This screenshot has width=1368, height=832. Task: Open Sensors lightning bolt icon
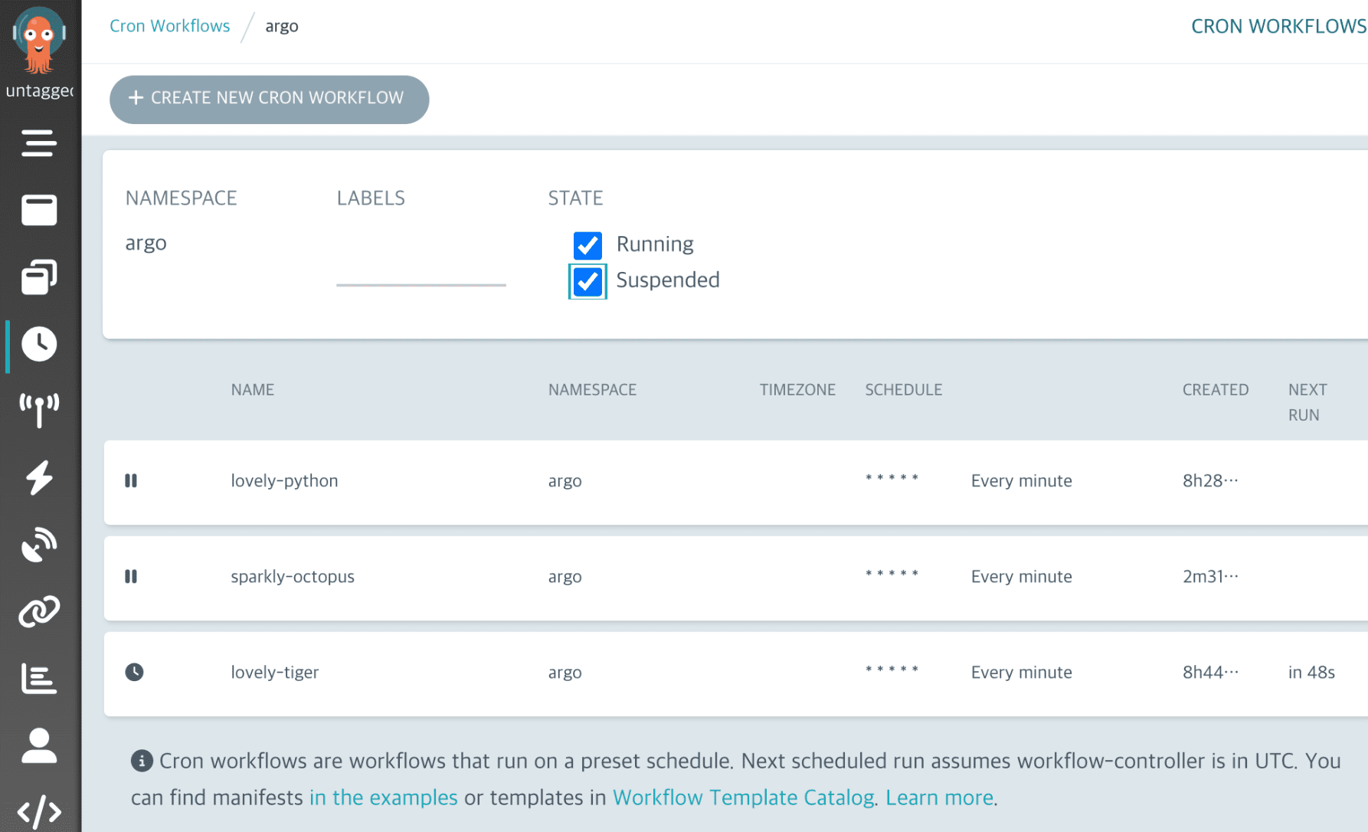coord(39,477)
